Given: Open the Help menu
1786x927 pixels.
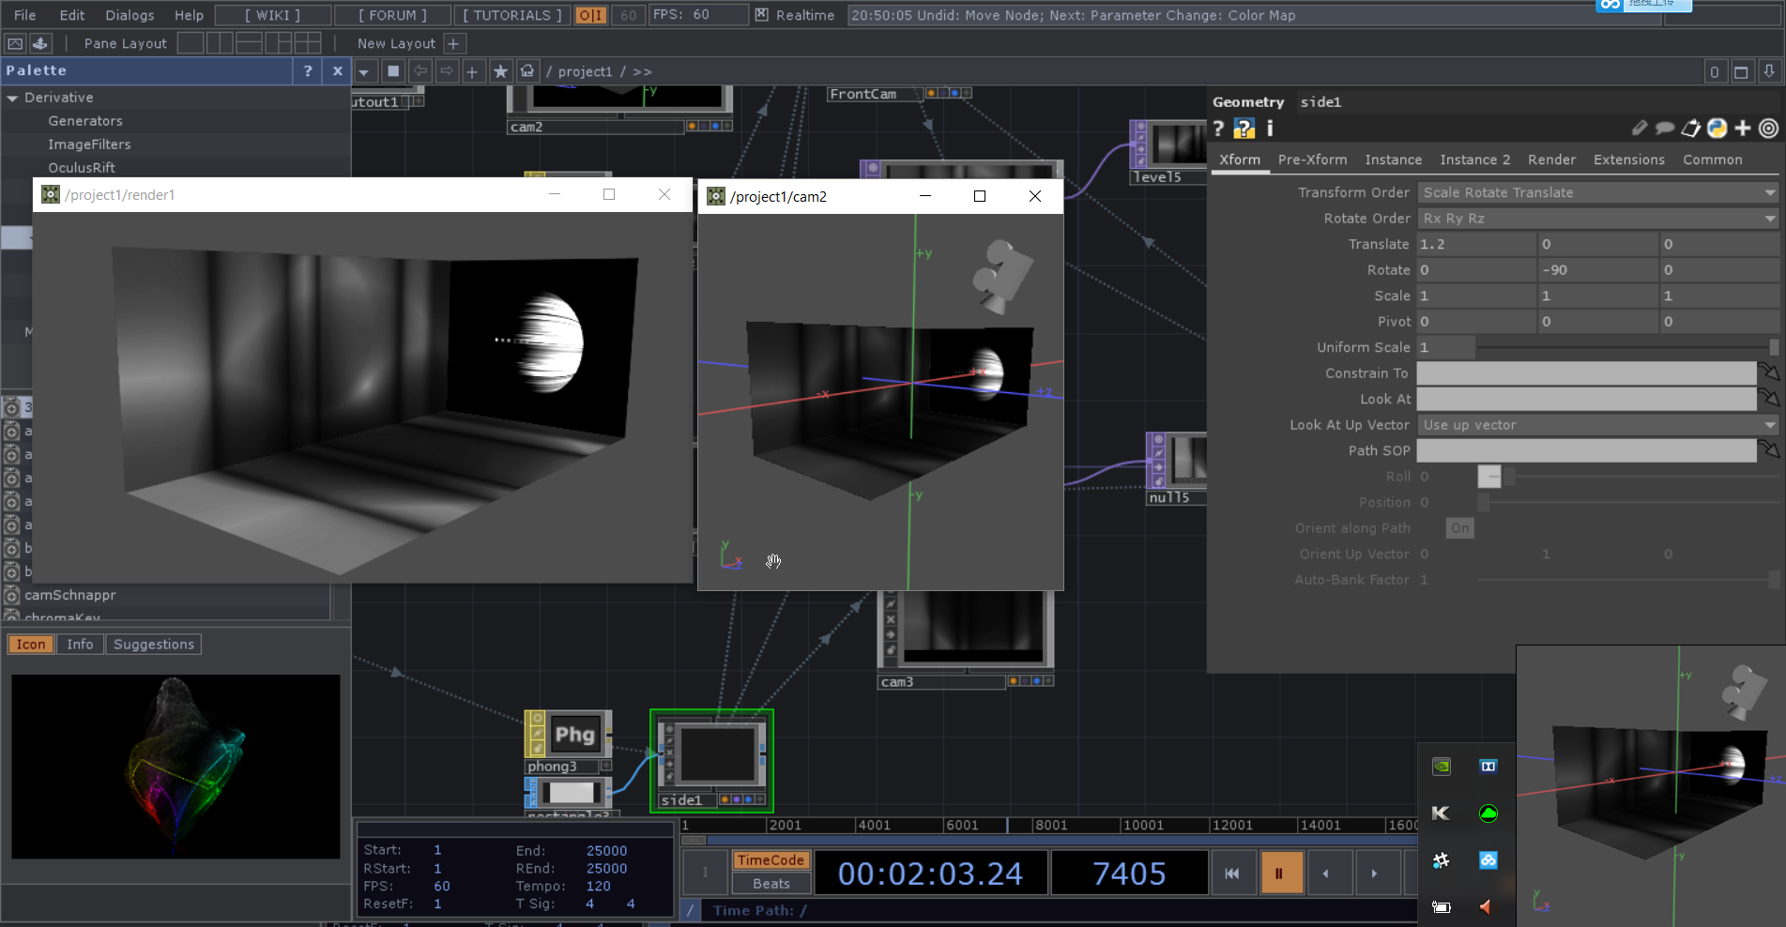Looking at the screenshot, I should point(189,15).
